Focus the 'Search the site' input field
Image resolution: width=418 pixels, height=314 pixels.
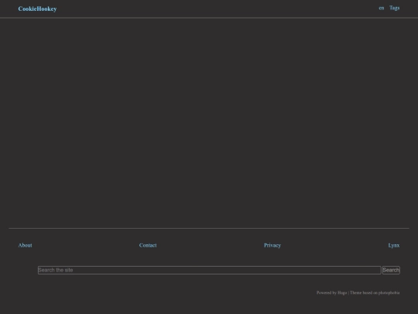tap(209, 270)
